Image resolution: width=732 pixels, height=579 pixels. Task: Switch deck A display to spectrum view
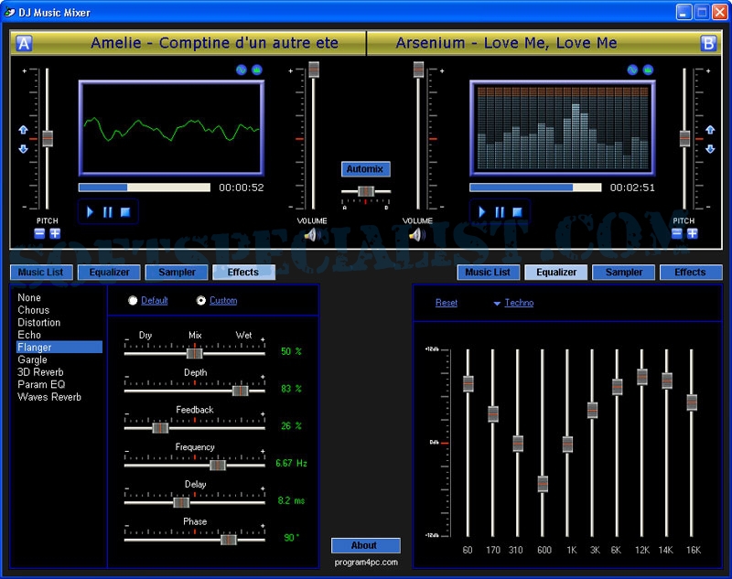pyautogui.click(x=257, y=70)
